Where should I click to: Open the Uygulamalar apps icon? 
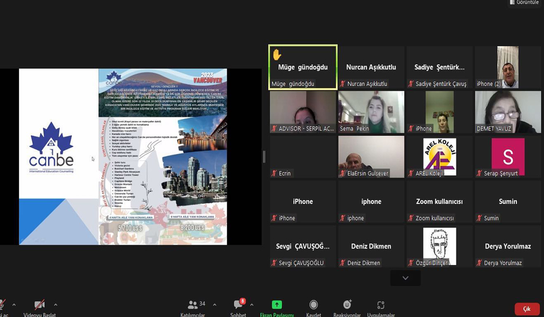coord(380,305)
